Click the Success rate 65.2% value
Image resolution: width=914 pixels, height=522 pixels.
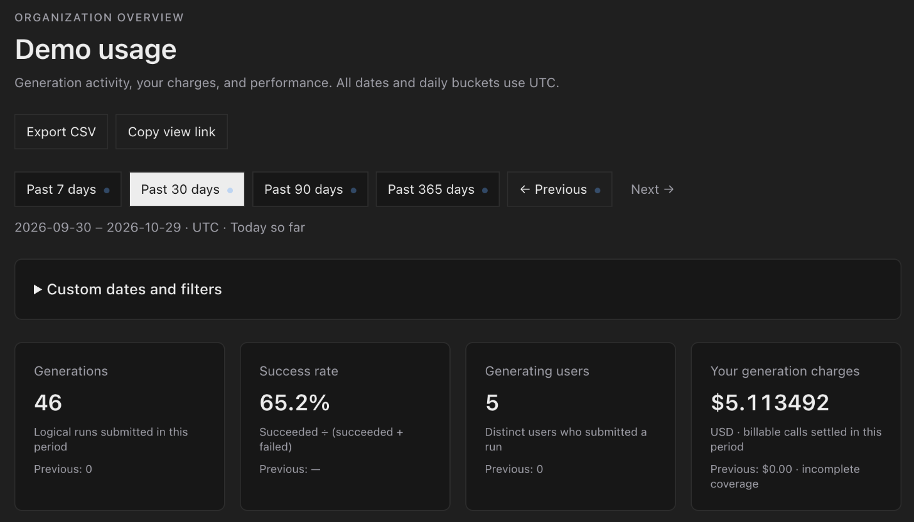(x=294, y=403)
